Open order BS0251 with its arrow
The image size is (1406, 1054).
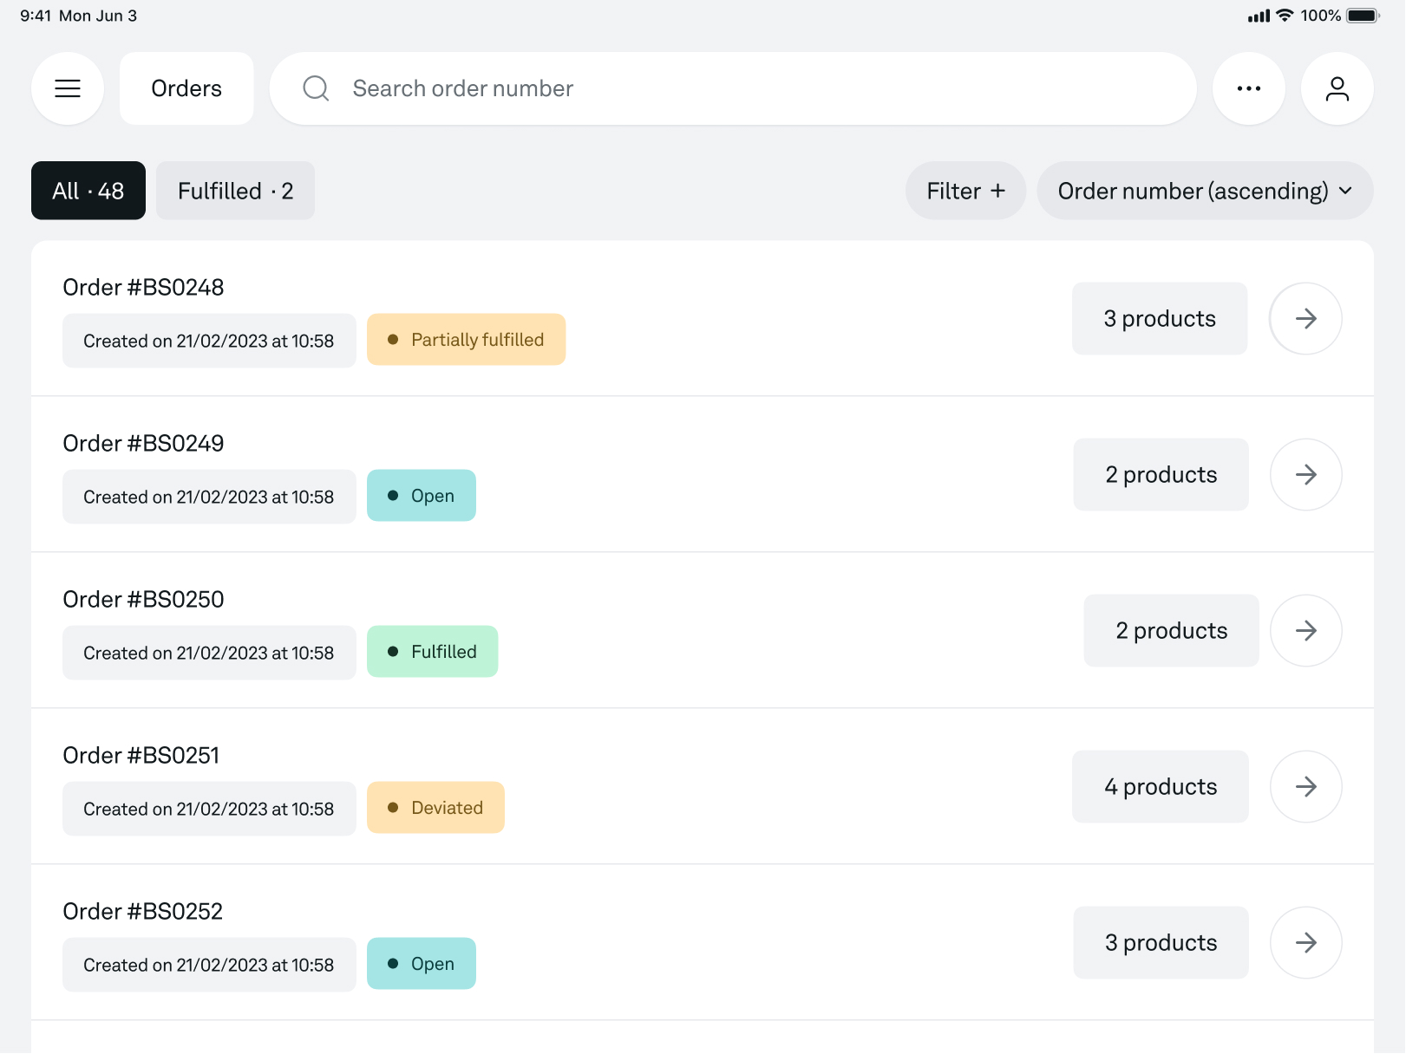click(x=1306, y=787)
